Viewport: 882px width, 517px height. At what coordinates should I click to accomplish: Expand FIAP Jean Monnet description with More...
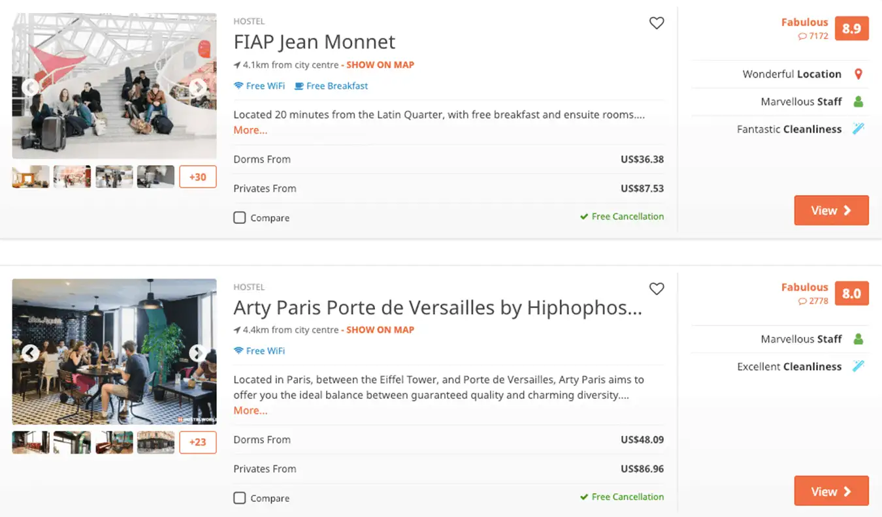pos(250,130)
